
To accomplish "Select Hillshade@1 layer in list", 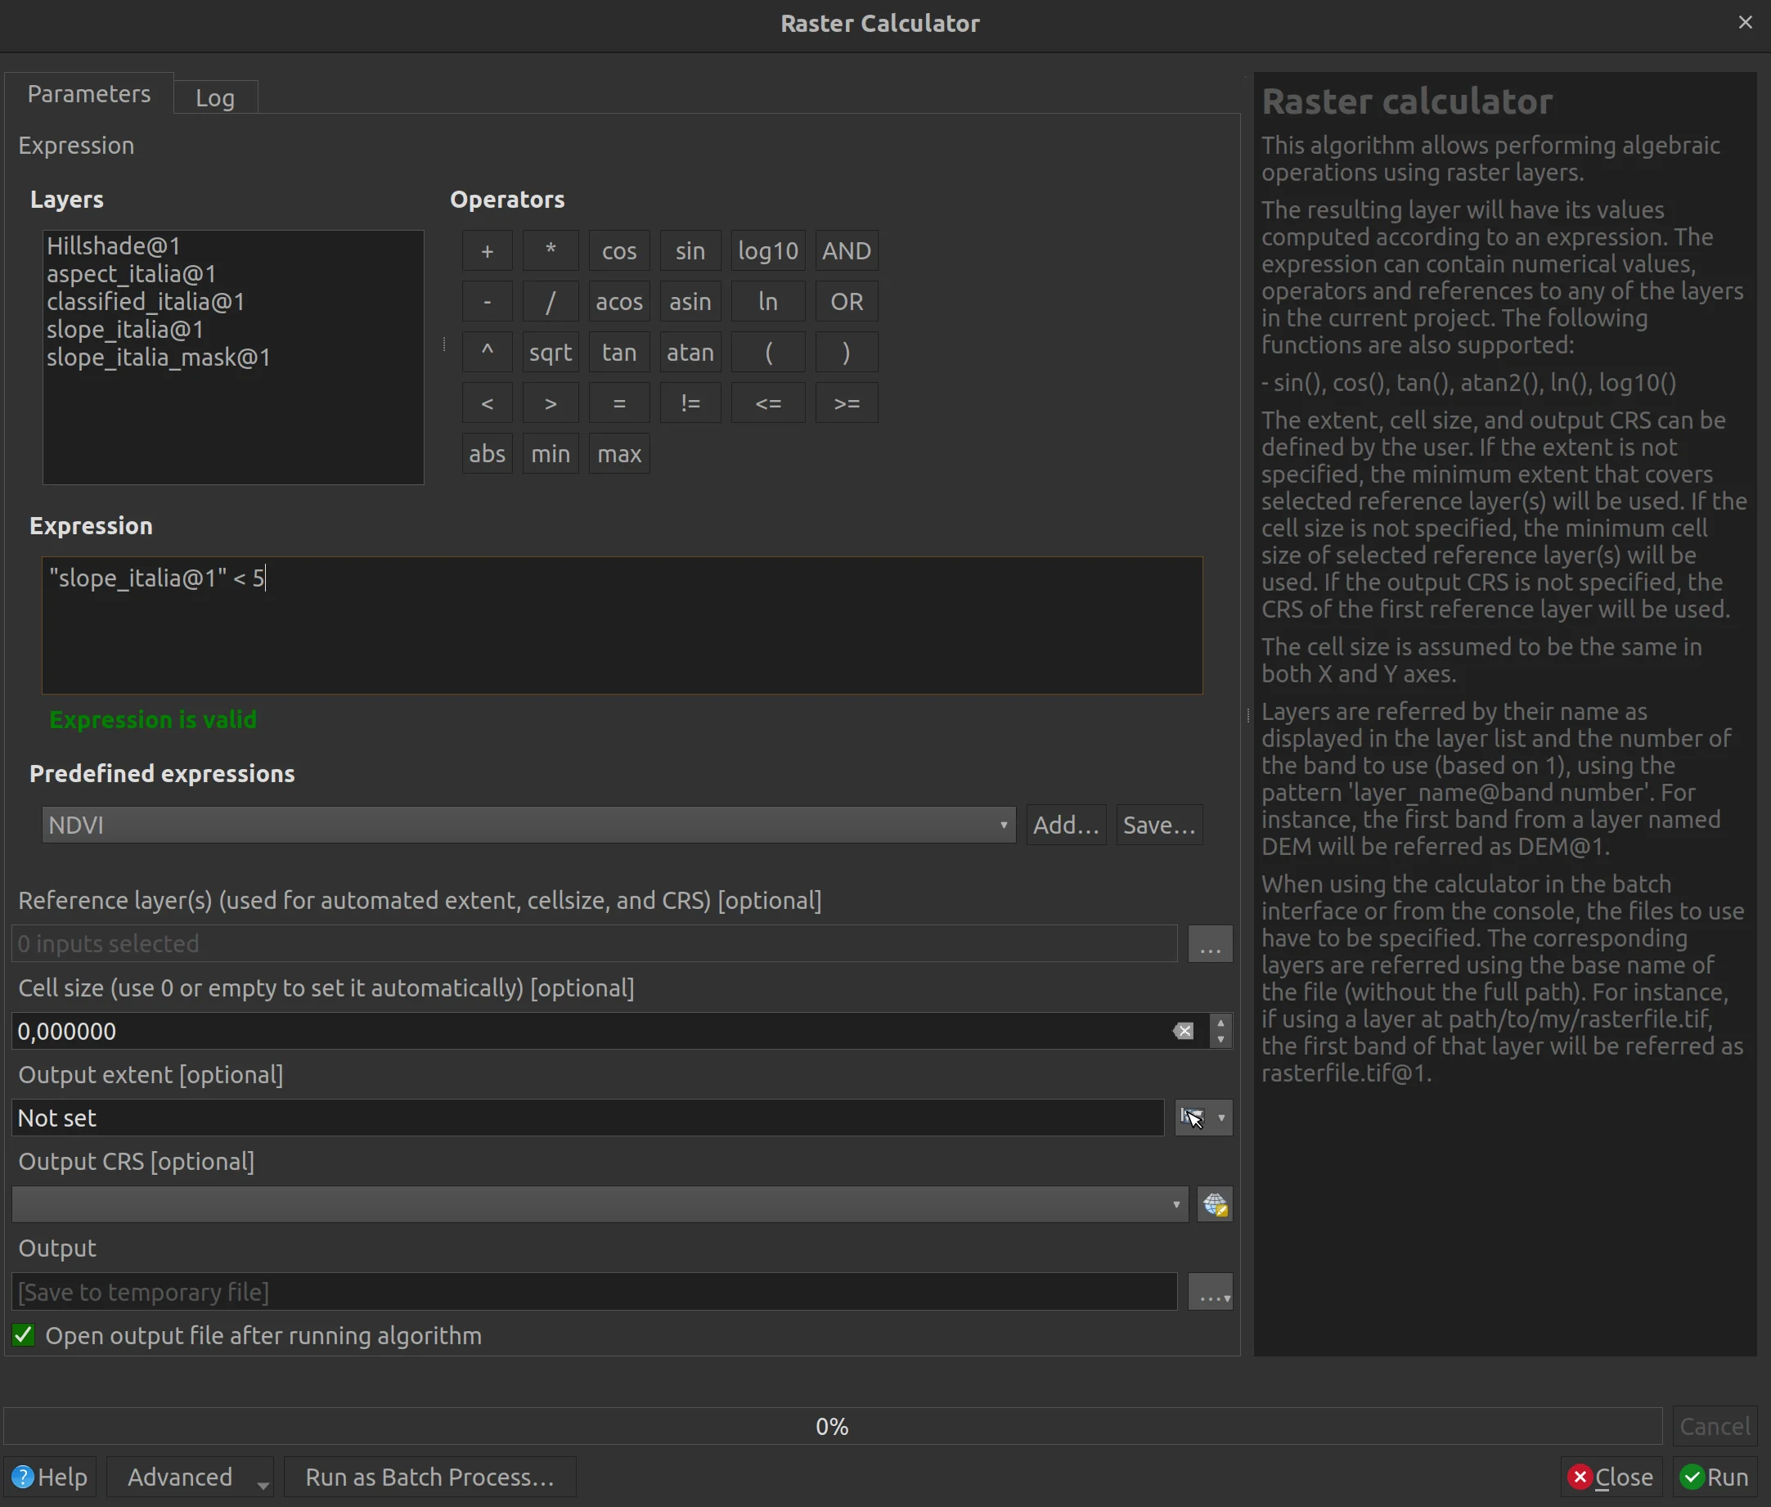I will click(114, 246).
